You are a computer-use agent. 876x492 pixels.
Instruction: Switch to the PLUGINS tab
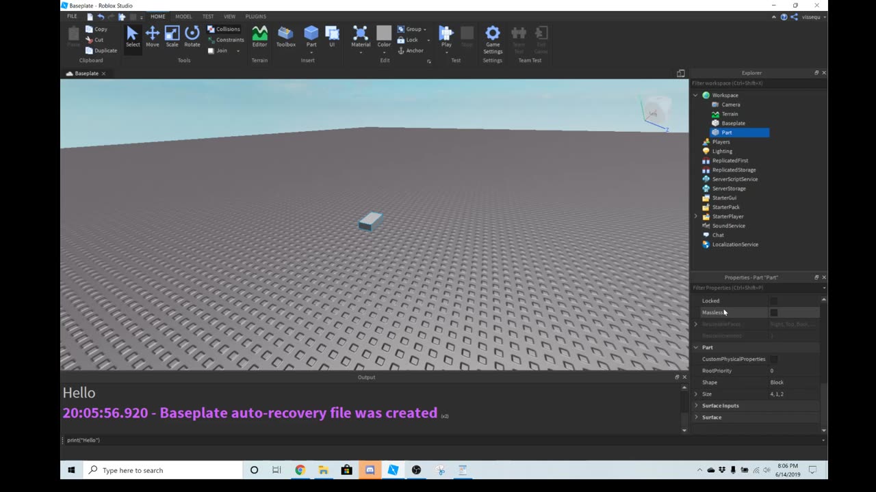click(256, 16)
